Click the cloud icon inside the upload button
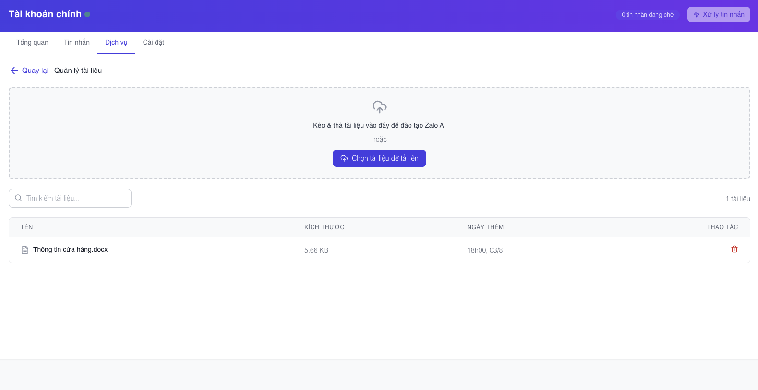This screenshot has width=758, height=390. pyautogui.click(x=344, y=158)
